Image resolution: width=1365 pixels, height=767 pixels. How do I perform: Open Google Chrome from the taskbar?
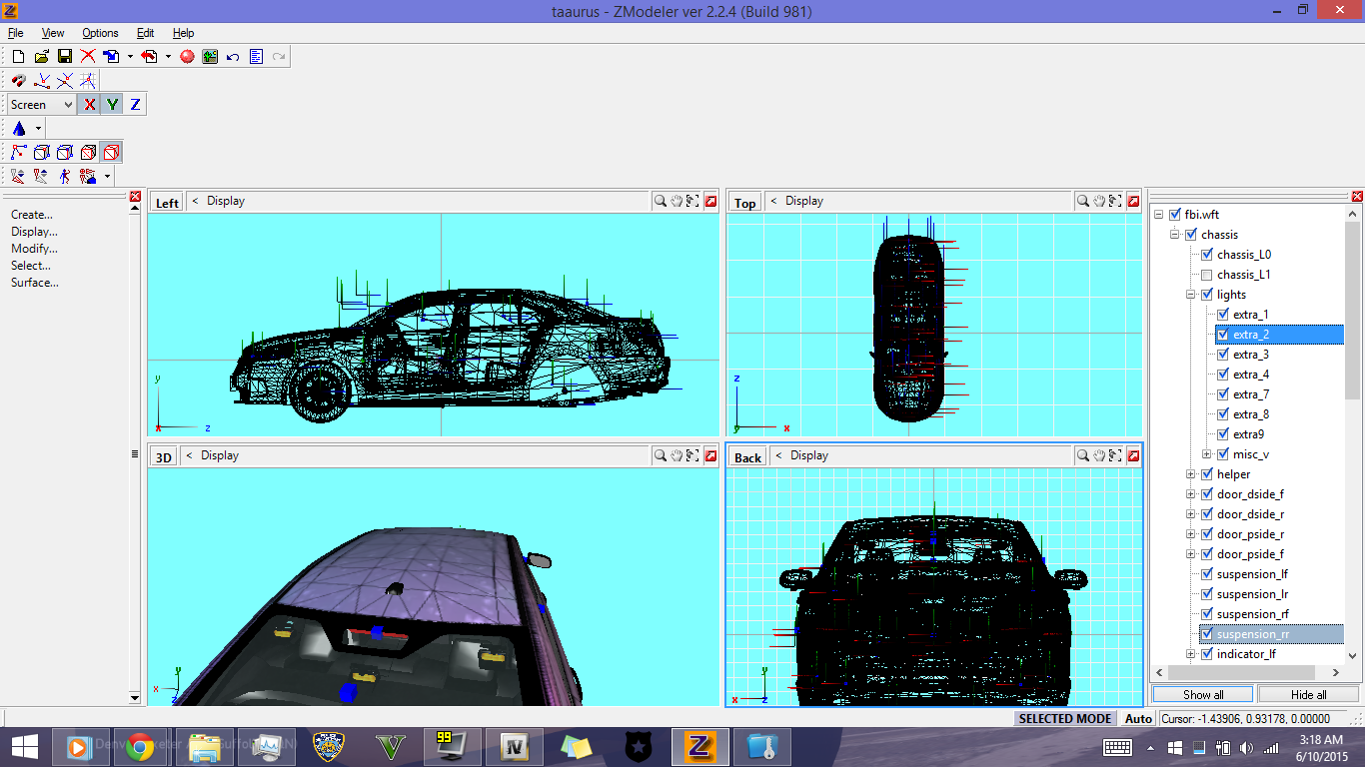pyautogui.click(x=139, y=747)
